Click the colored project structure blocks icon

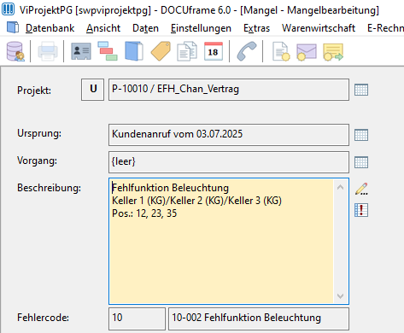108,51
